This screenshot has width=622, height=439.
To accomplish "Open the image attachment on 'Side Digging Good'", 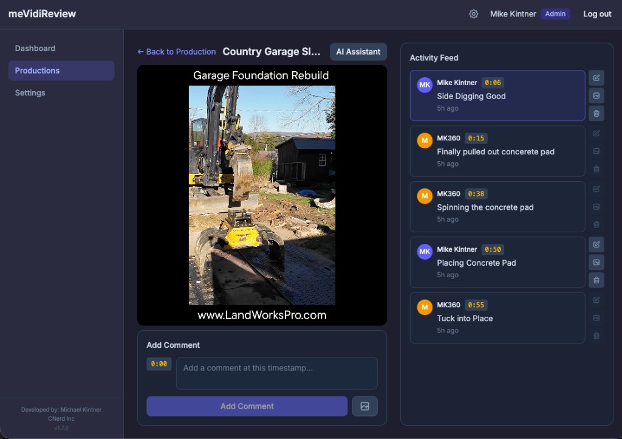I will pyautogui.click(x=596, y=95).
